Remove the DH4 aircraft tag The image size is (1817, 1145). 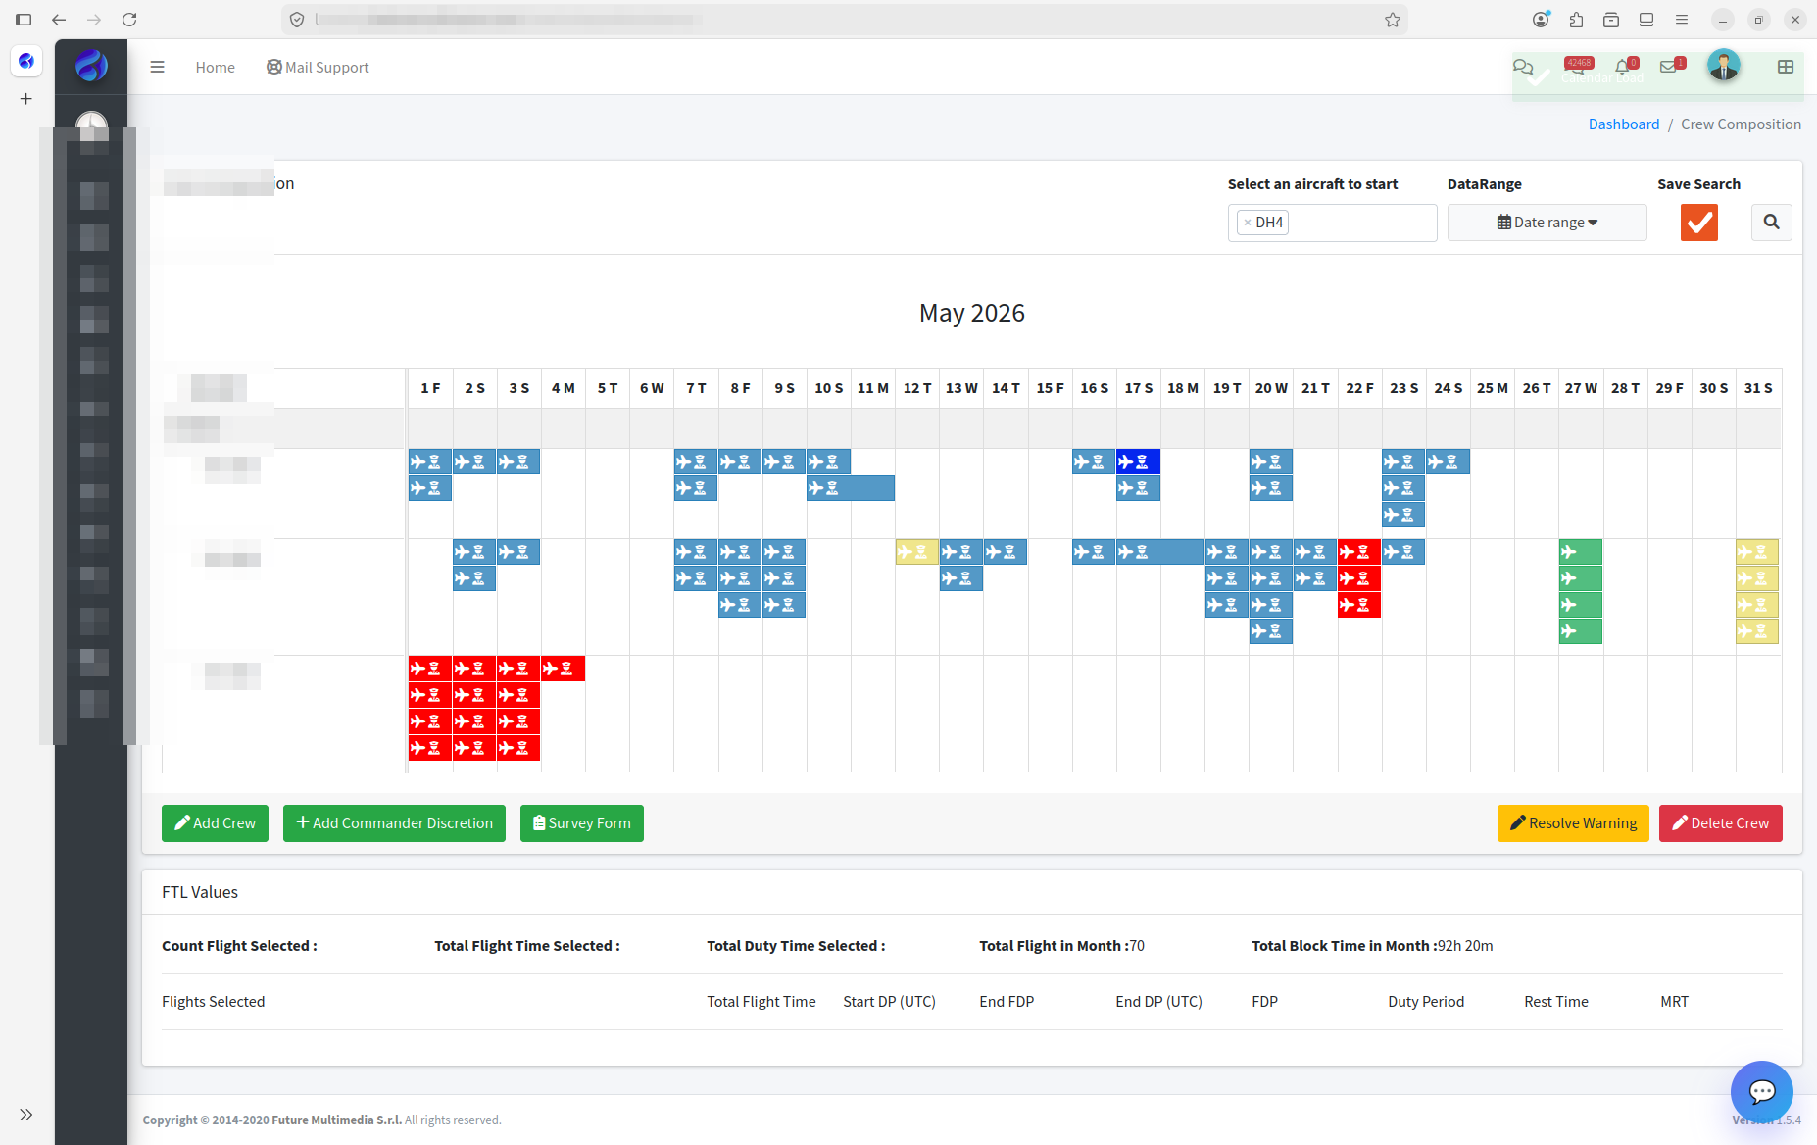coord(1247,223)
